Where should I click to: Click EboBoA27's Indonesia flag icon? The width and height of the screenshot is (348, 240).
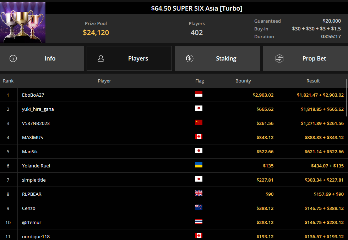pyautogui.click(x=199, y=94)
